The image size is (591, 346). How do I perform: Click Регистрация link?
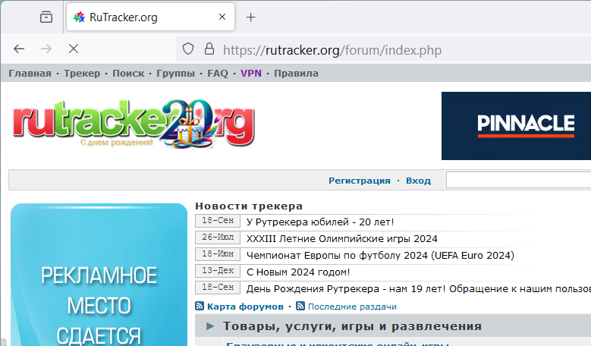[359, 181]
